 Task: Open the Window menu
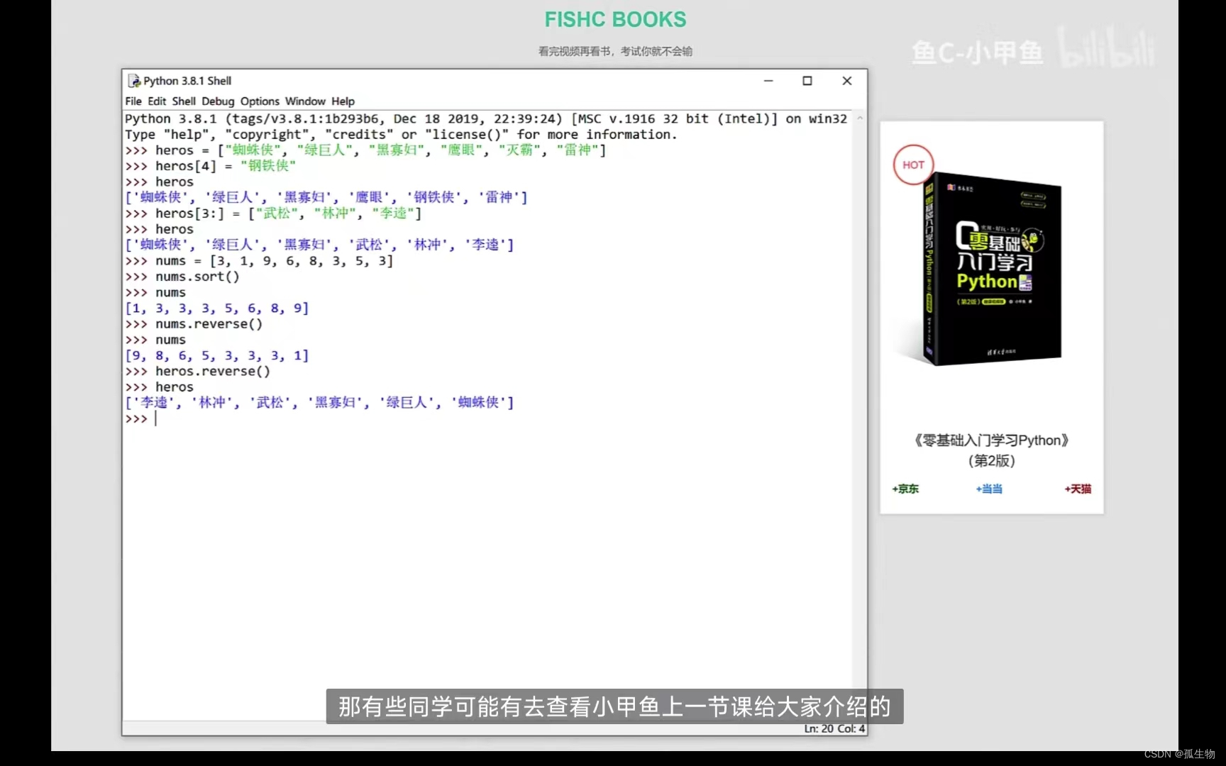click(x=305, y=101)
